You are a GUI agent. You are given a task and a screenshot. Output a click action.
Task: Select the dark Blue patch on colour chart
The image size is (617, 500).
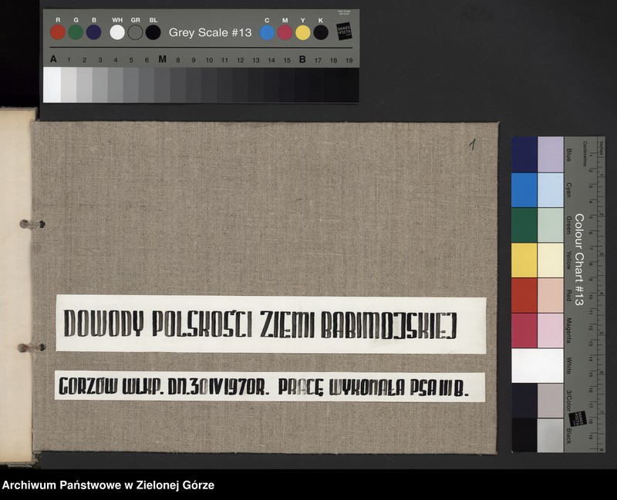point(524,155)
